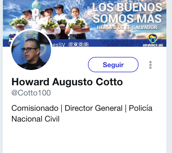Click the YouTube icon in the banner
Screen dimensions: 172x153
tap(71, 44)
